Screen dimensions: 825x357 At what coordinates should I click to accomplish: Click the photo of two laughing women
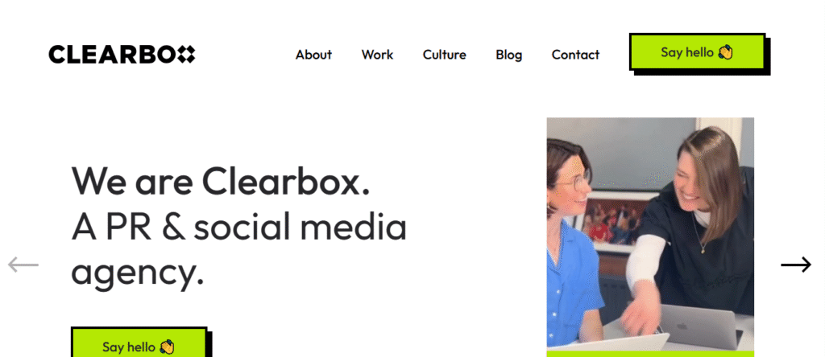[650, 232]
